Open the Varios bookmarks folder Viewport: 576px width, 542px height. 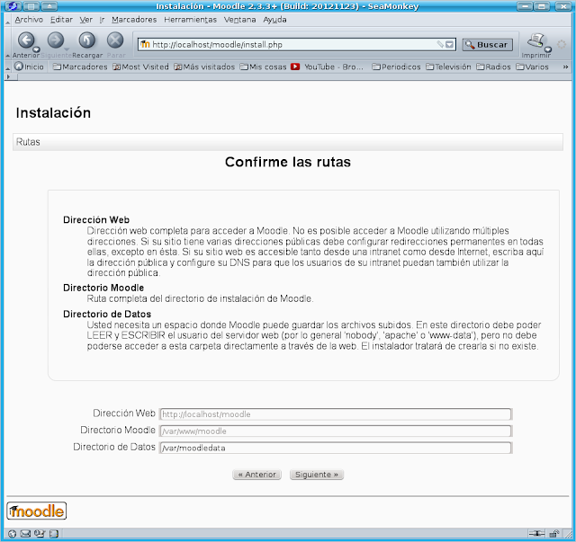coord(532,67)
